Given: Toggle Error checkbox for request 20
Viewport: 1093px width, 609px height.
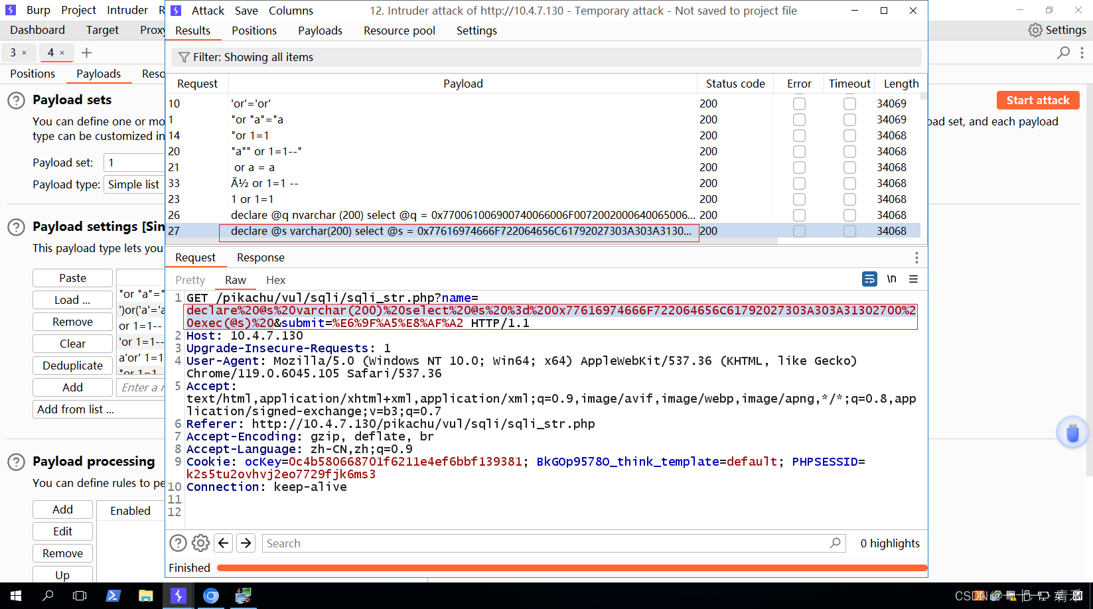Looking at the screenshot, I should (799, 151).
